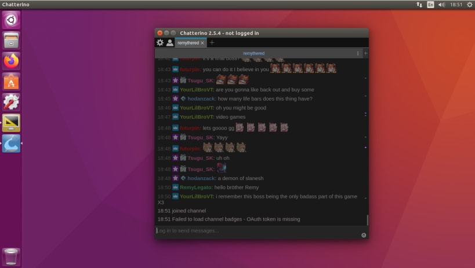475x268 pixels.
Task: Click username hodanzack asking about life bars
Action: click(201, 98)
